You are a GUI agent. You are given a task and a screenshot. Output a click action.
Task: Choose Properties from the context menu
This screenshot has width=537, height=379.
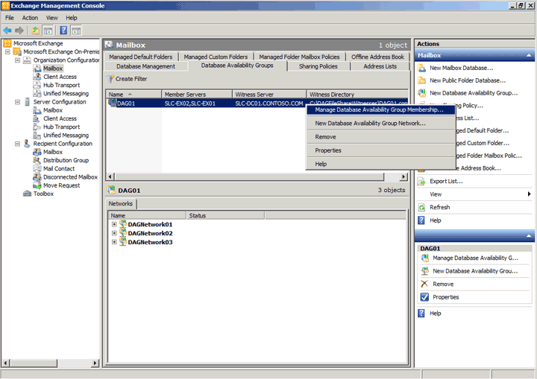(380, 150)
